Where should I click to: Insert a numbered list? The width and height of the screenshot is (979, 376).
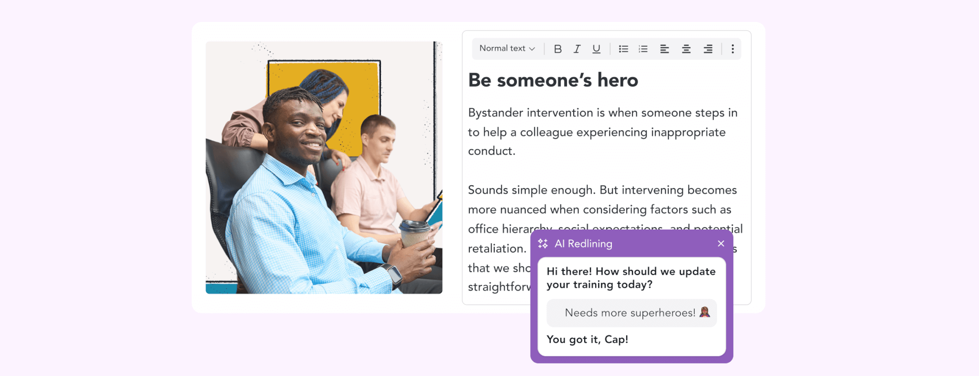coord(643,49)
